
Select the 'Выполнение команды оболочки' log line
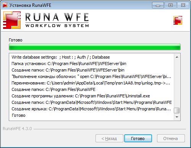click(x=91, y=76)
